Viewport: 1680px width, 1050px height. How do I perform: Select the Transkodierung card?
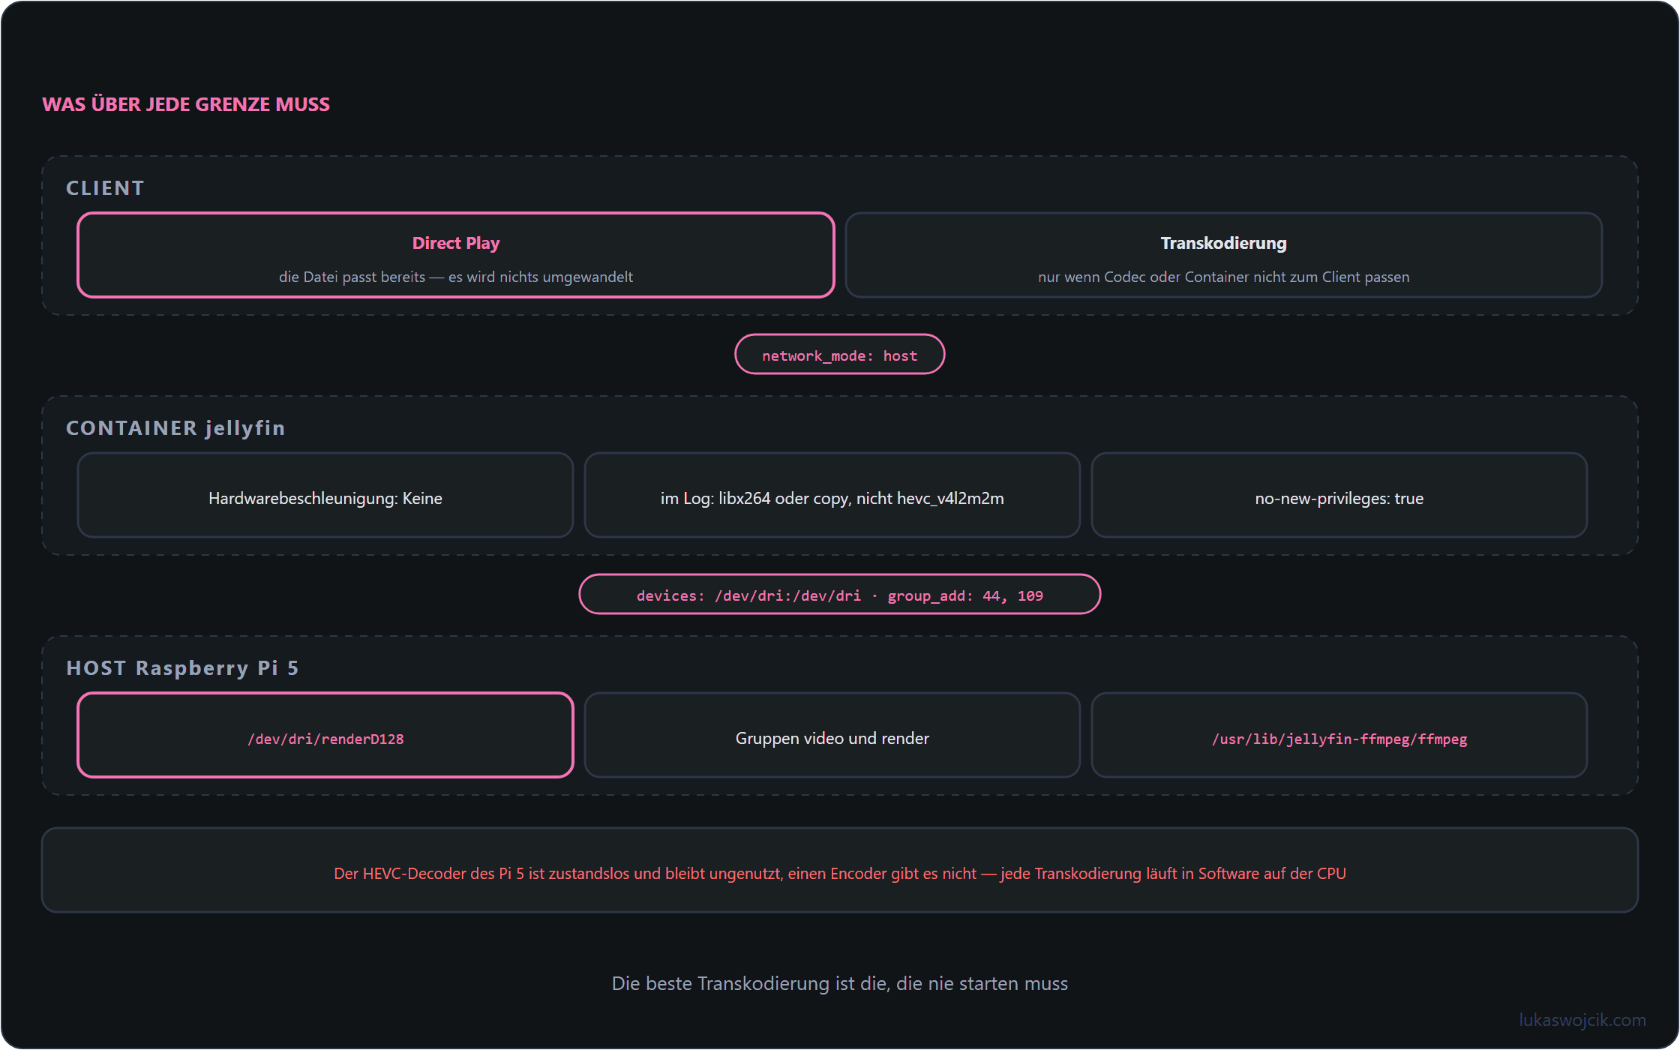(x=1224, y=255)
